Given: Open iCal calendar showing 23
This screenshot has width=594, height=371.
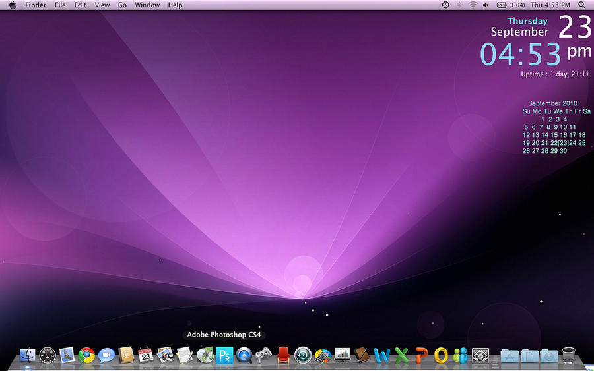Looking at the screenshot, I should pos(146,355).
